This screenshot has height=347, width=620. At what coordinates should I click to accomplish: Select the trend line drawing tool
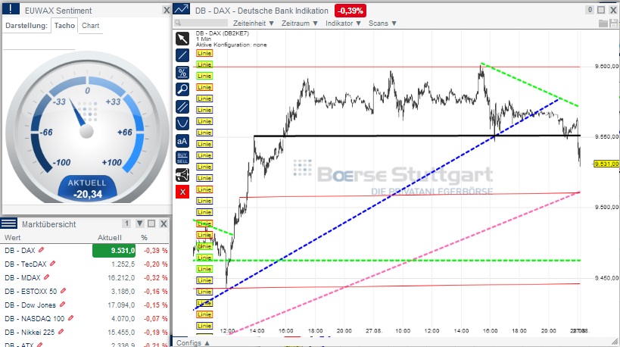click(x=182, y=55)
